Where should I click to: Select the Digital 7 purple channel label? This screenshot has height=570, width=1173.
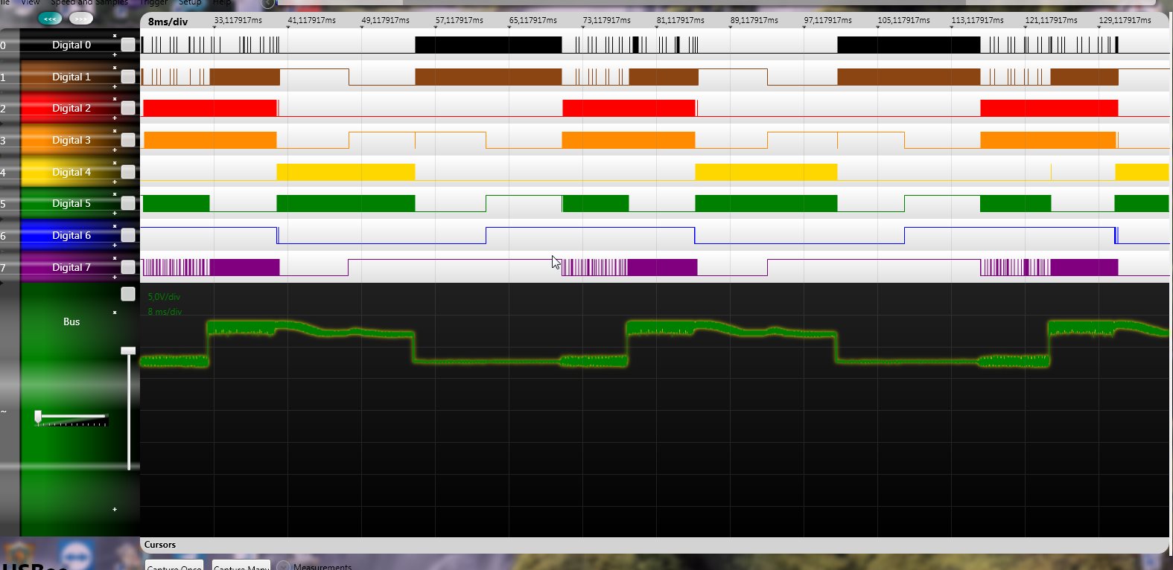click(71, 267)
